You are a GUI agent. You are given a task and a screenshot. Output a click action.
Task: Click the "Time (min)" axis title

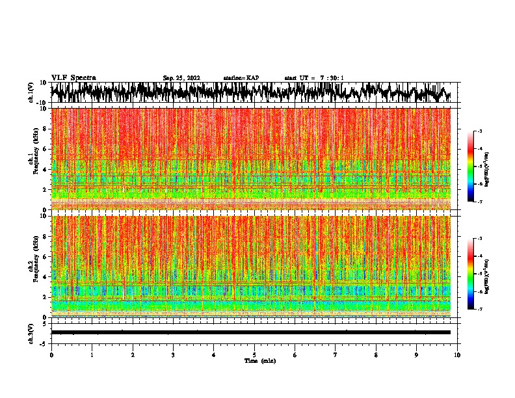click(x=260, y=361)
